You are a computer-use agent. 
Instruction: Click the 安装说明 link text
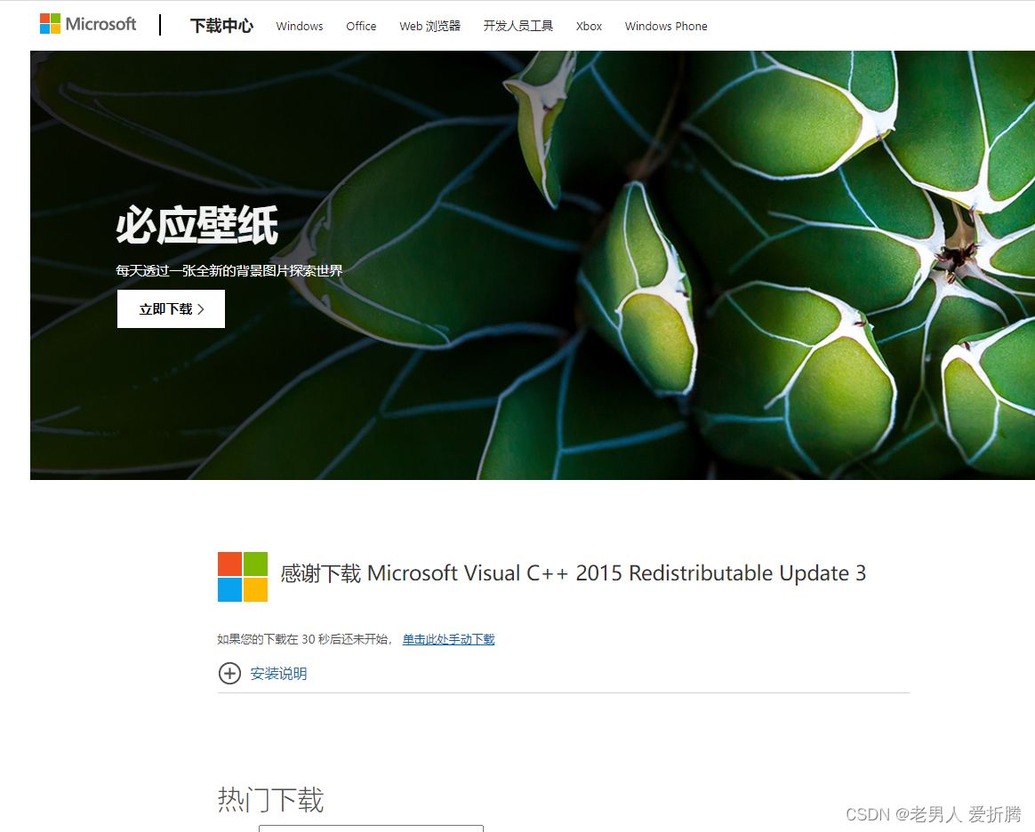pos(278,674)
